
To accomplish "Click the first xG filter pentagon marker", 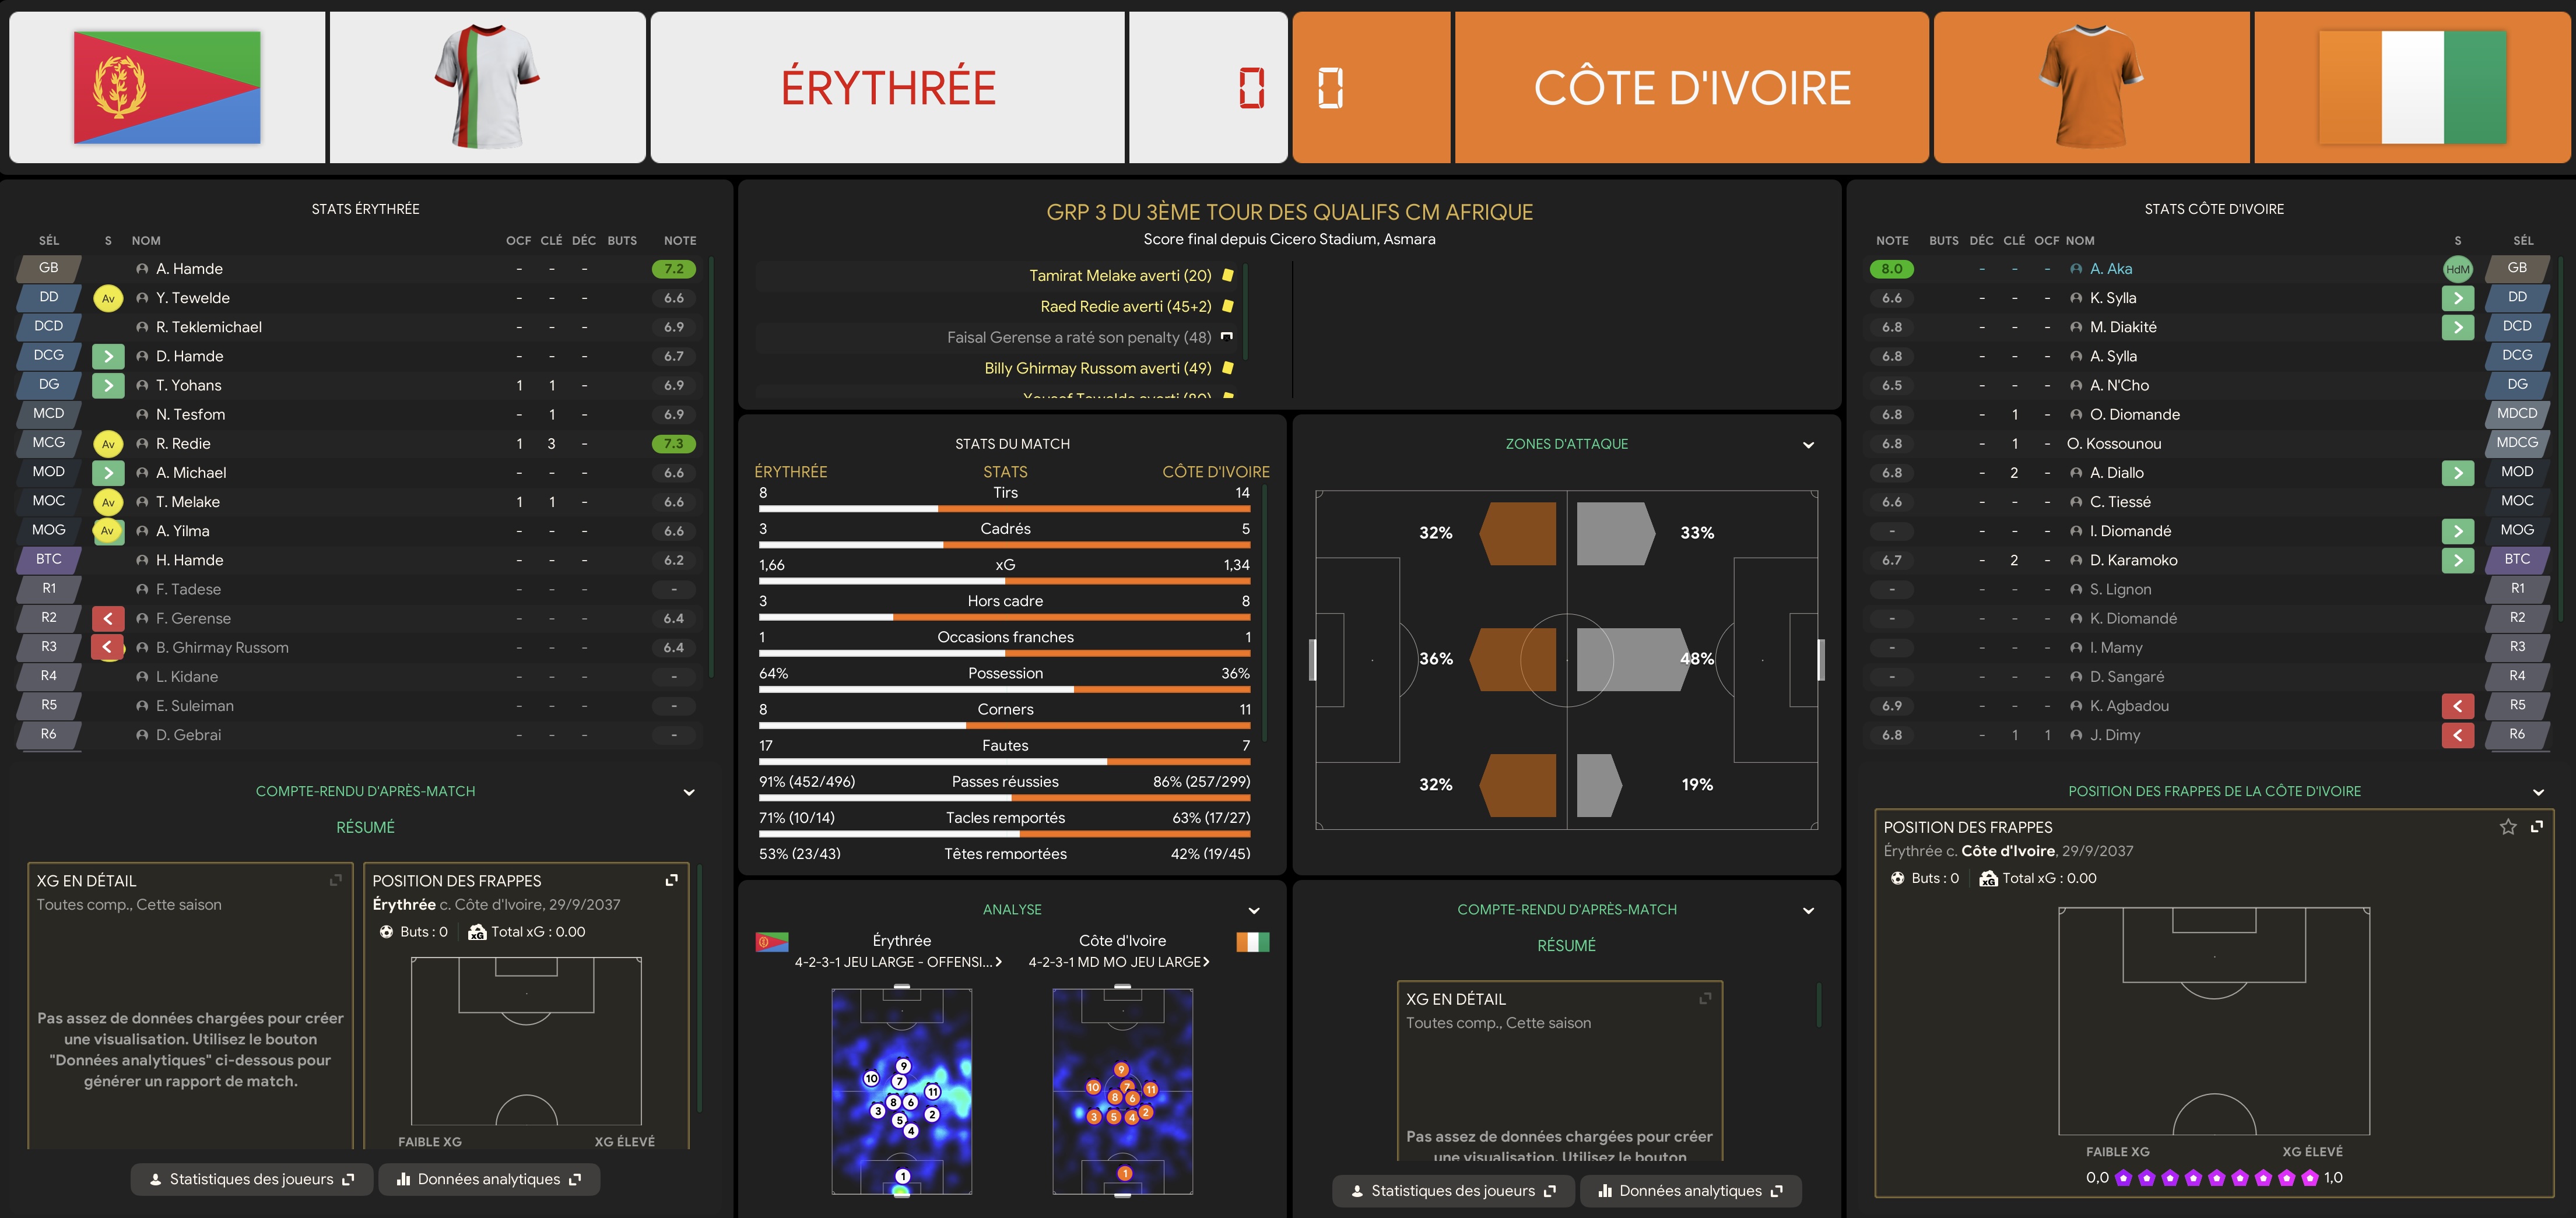I will (x=2123, y=1178).
